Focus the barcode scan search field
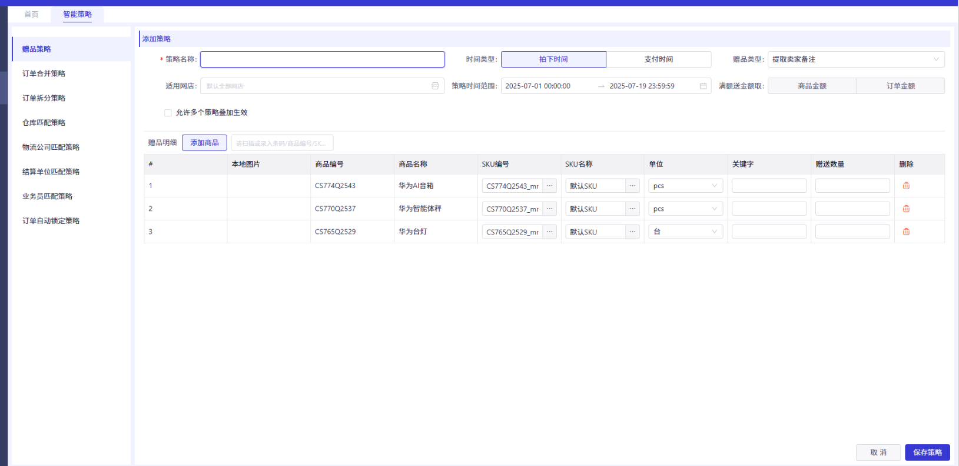Viewport: 959px width, 466px height. (282, 143)
